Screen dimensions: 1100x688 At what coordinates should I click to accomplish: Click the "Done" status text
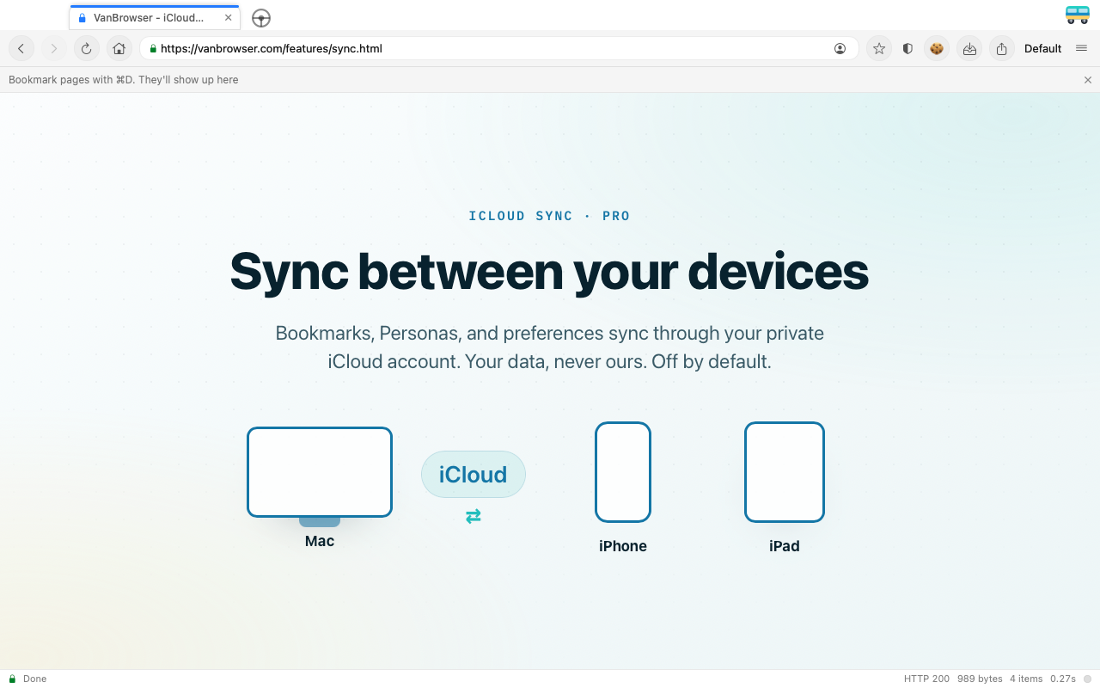tap(35, 679)
